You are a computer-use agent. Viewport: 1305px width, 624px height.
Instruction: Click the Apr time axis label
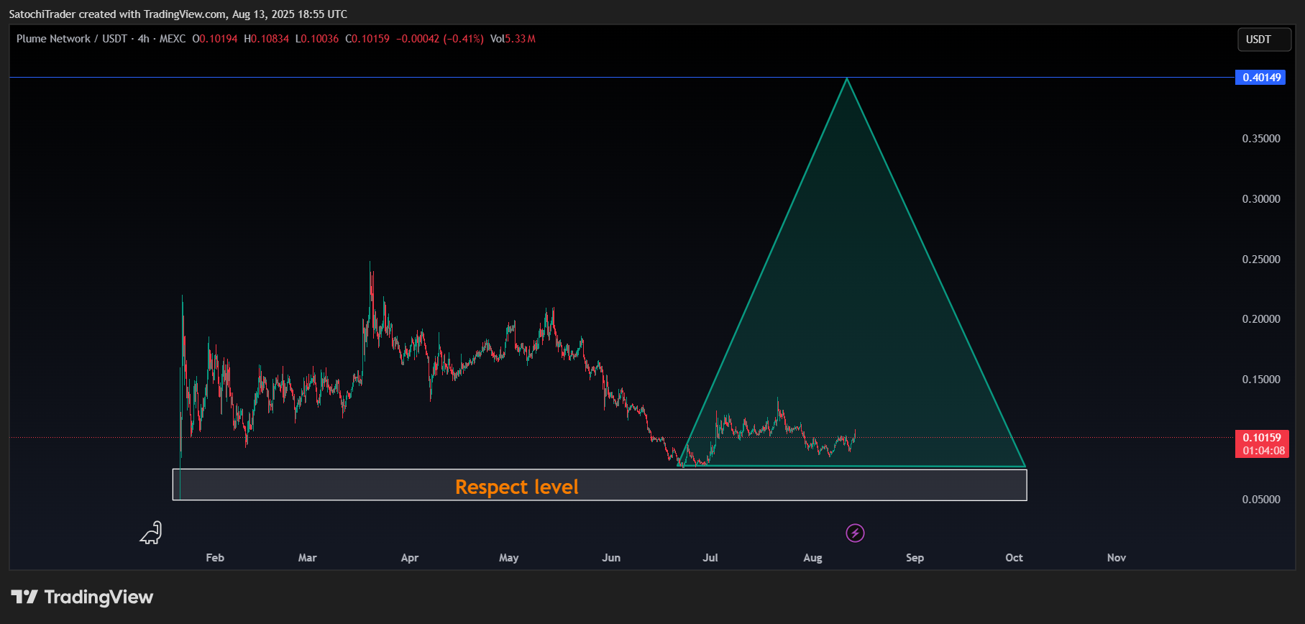(410, 558)
